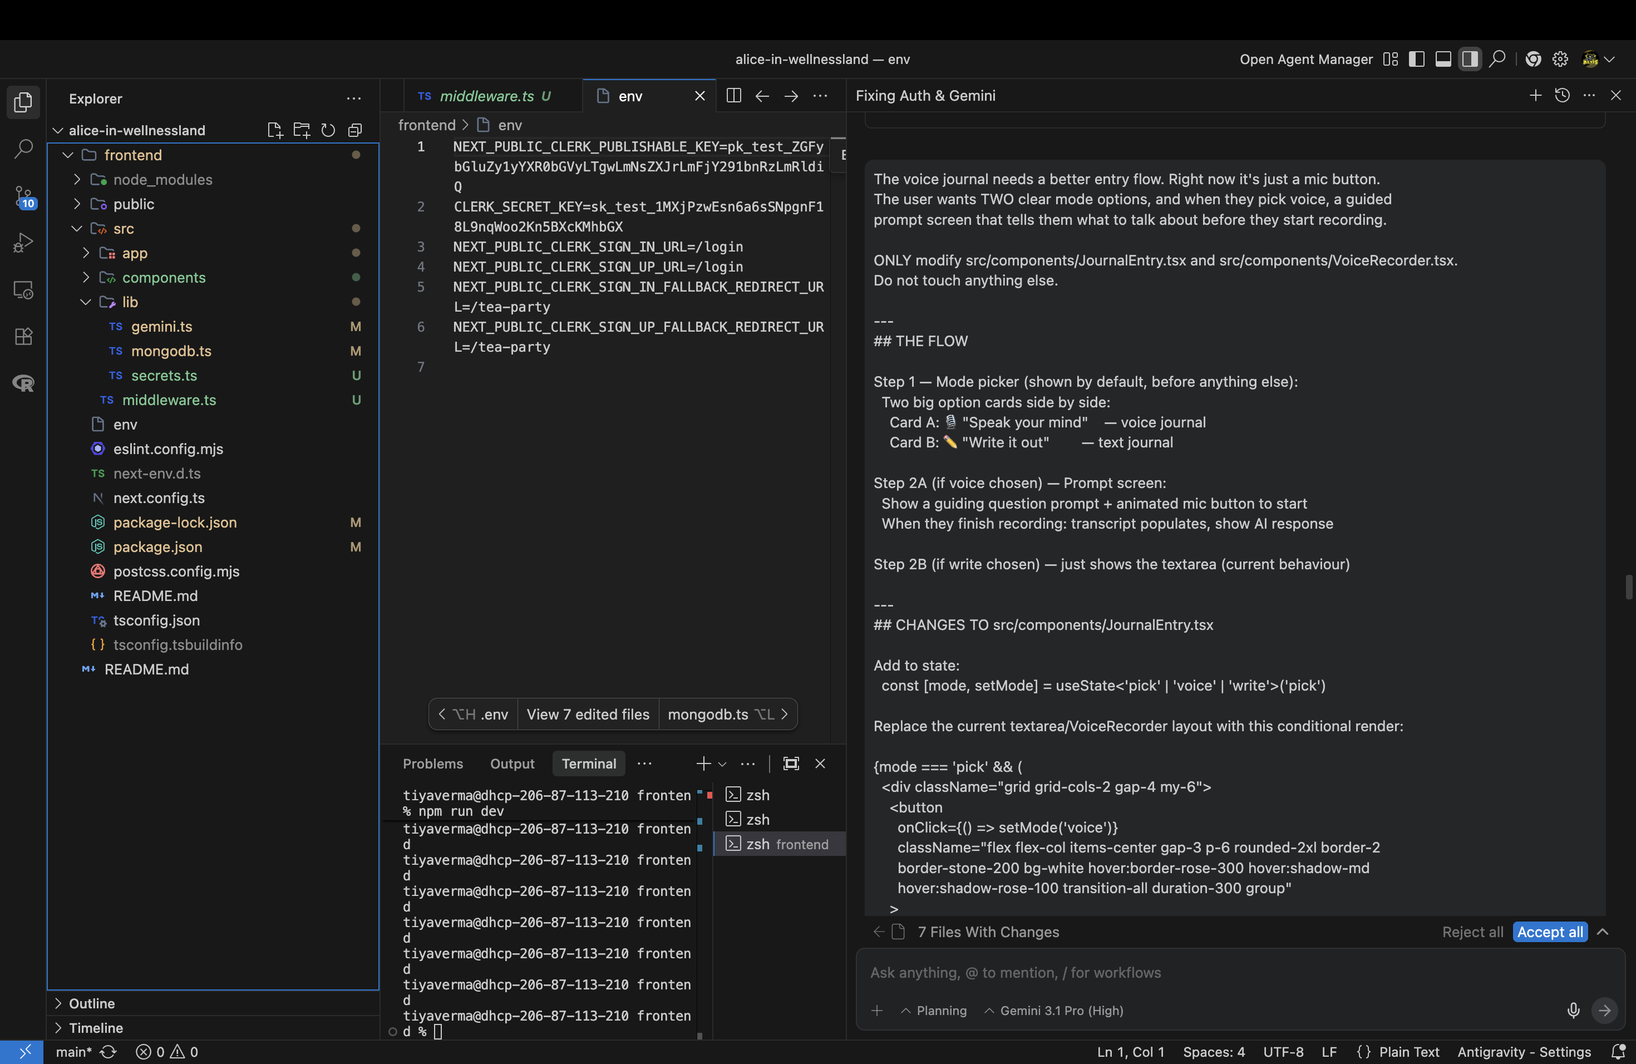Open the Extensions view icon
Screen dimensions: 1636x1064
pos(23,336)
